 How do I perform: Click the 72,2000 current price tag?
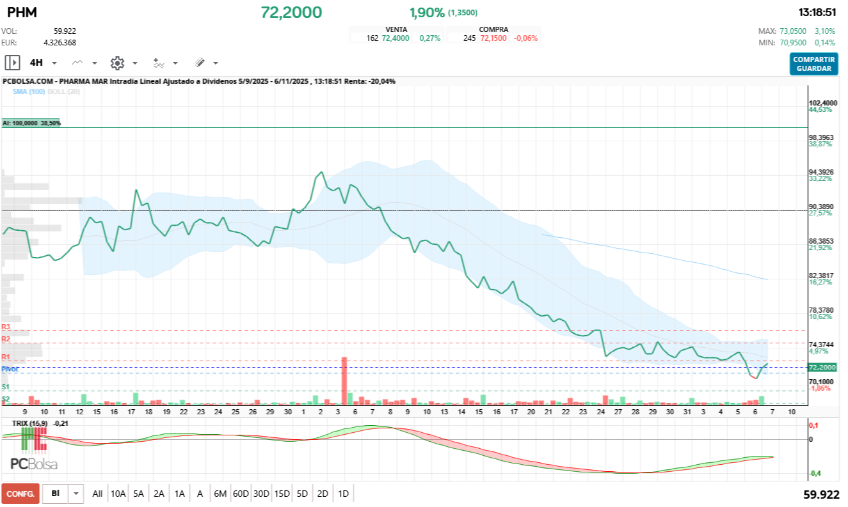coord(822,368)
